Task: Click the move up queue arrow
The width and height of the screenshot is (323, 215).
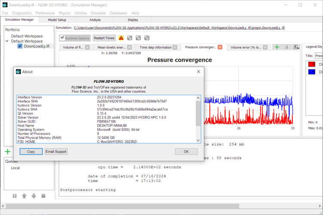Action: click(x=24, y=196)
